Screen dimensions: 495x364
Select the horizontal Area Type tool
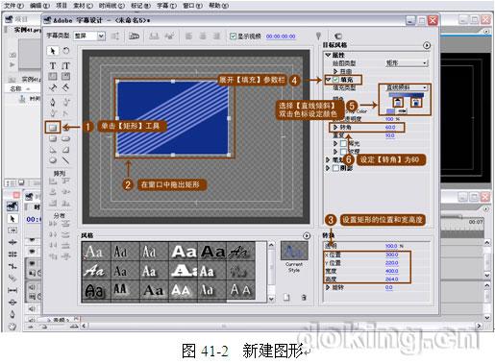point(53,76)
